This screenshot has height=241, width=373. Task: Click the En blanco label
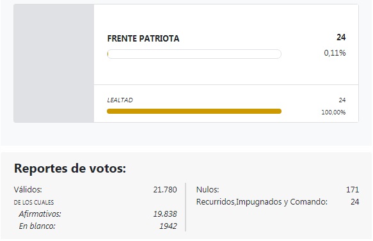(37, 226)
